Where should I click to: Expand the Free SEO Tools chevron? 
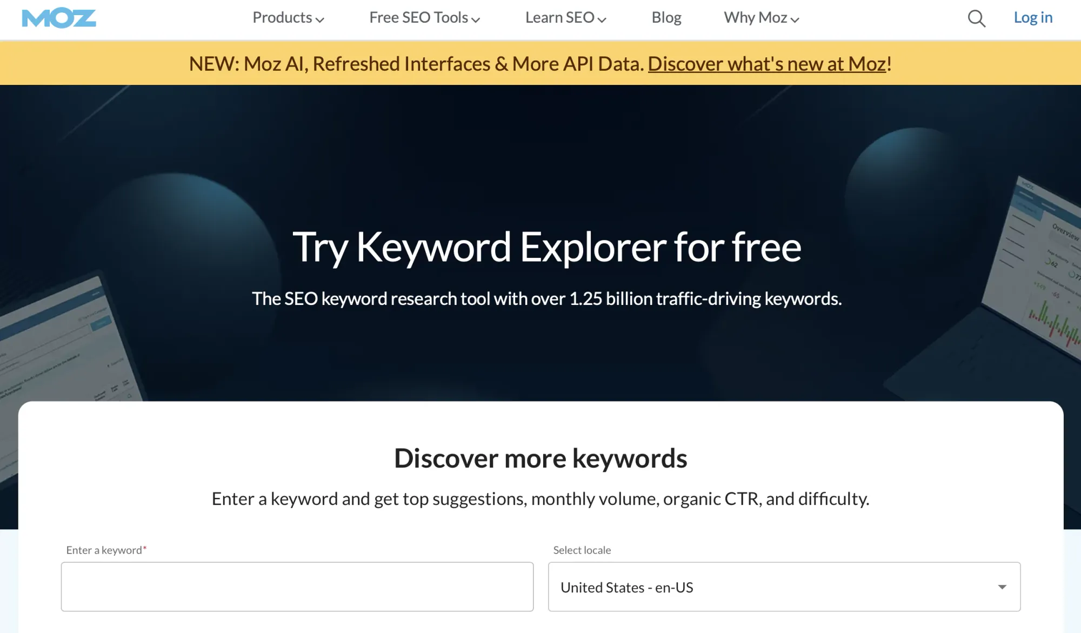[x=476, y=19]
